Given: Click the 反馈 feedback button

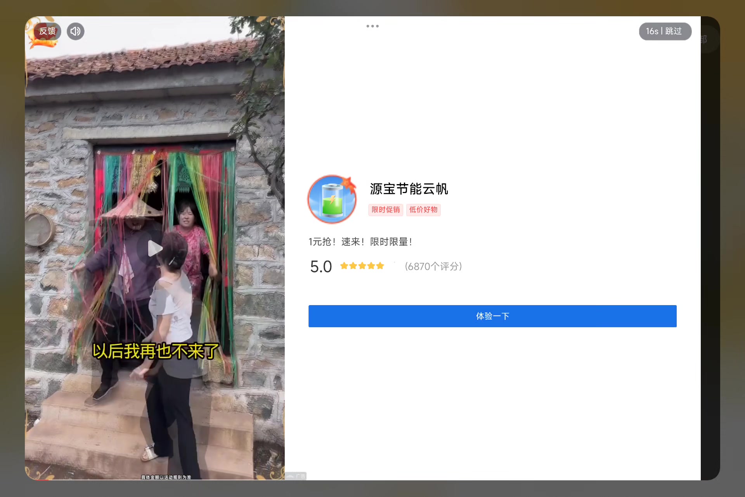Looking at the screenshot, I should (x=47, y=31).
